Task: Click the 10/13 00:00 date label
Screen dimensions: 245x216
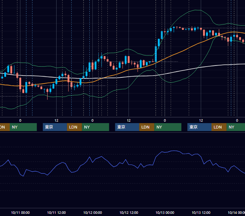Action: point(165,212)
